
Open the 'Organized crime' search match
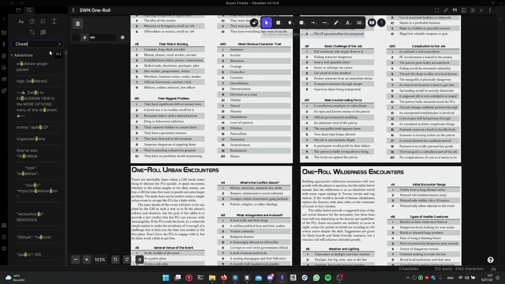[31, 139]
